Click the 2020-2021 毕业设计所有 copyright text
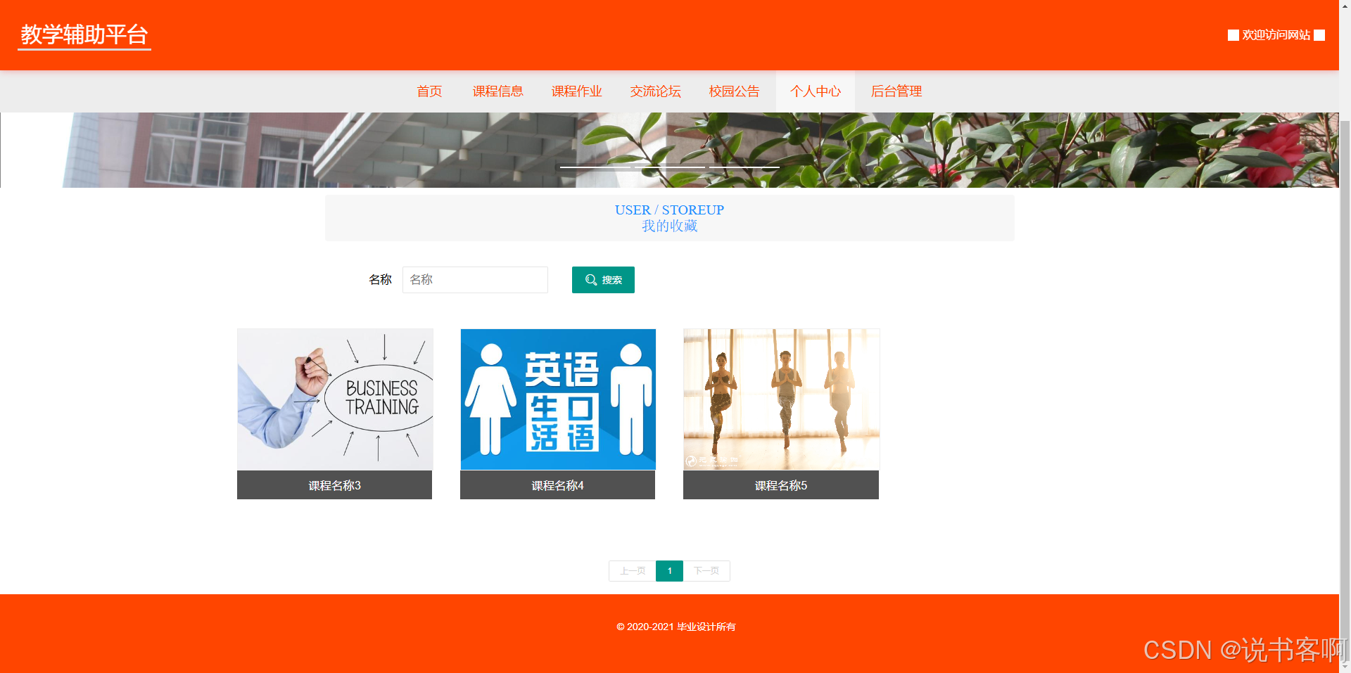The height and width of the screenshot is (673, 1351). click(x=676, y=627)
